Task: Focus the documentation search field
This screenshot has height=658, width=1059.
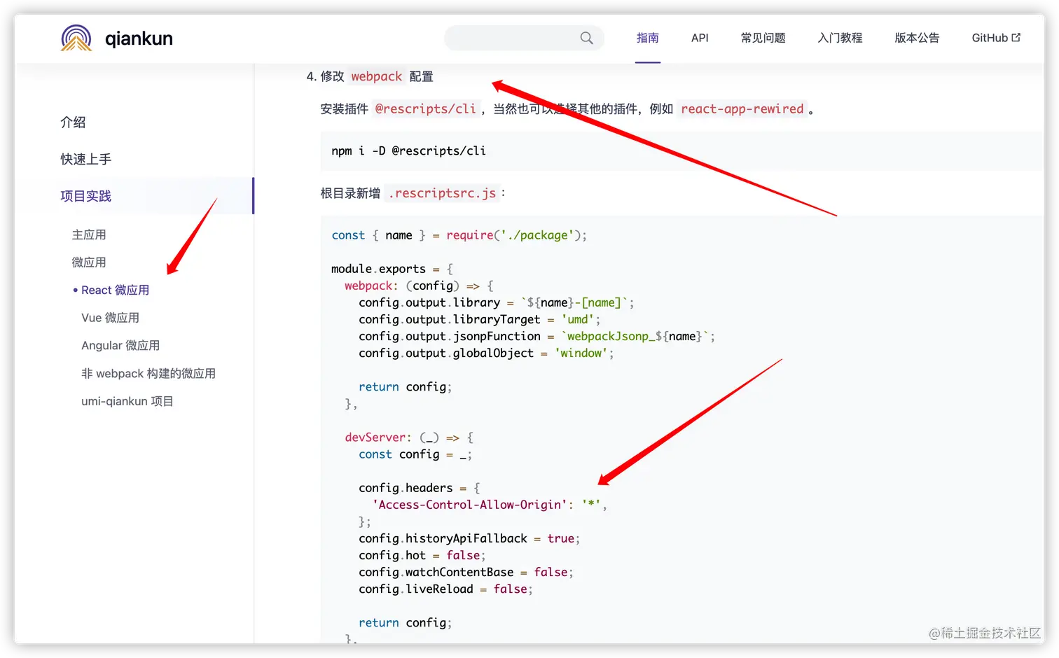Action: [524, 38]
